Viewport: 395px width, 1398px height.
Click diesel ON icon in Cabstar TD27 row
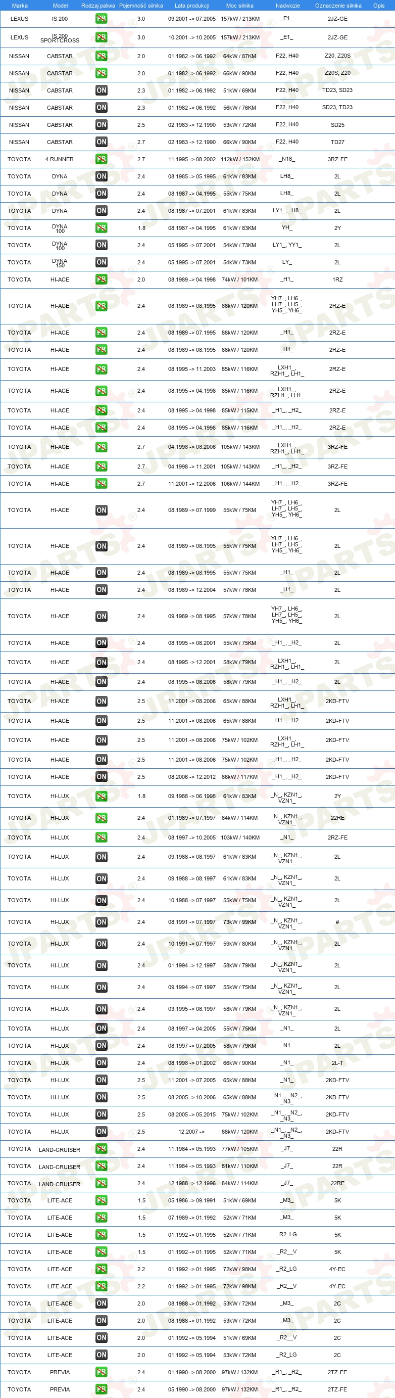pos(102,142)
